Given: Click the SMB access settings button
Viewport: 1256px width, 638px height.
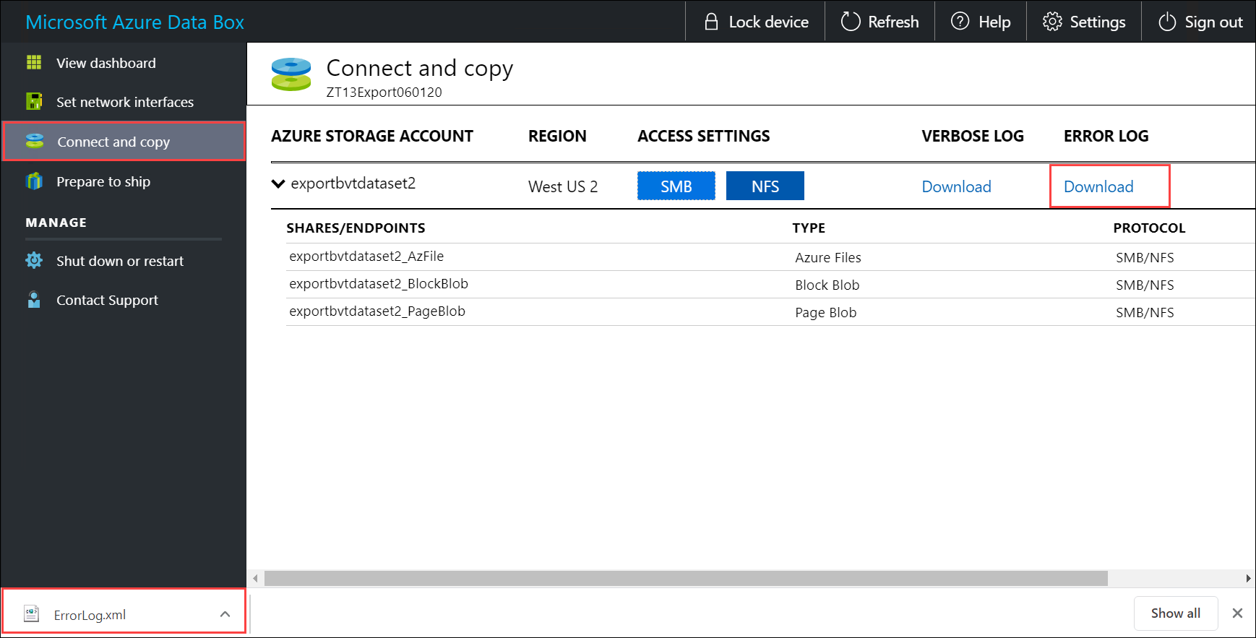Looking at the screenshot, I should click(676, 186).
